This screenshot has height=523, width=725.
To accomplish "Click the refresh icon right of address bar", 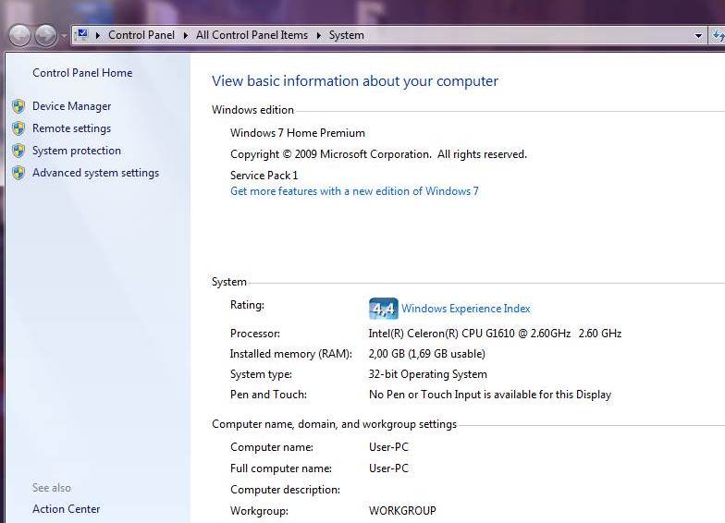I will 718,35.
